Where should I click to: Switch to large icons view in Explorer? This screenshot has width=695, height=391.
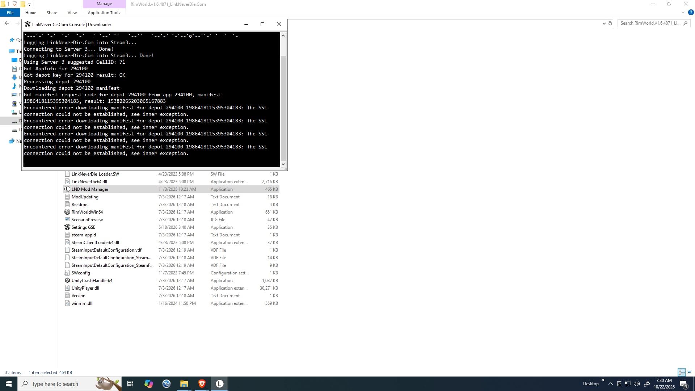pyautogui.click(x=690, y=372)
